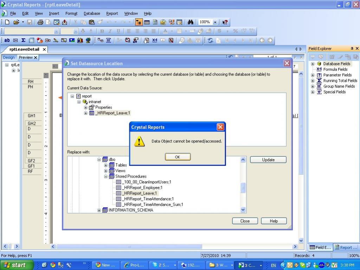
Task: Close the Crystal Reports warning with X
Action: coord(220,127)
